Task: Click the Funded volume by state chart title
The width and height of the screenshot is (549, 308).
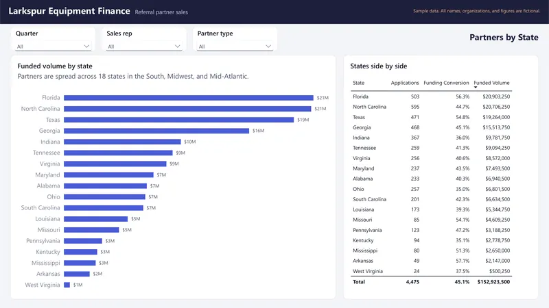Action: pyautogui.click(x=55, y=66)
